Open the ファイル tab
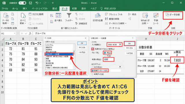Image resolution: width=185 pixels, height=104 pixels. [x=5, y=8]
